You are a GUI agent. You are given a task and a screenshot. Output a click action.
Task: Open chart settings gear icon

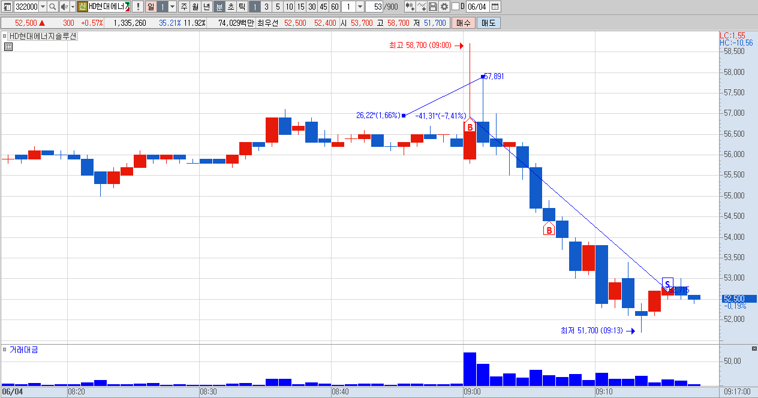(444, 7)
